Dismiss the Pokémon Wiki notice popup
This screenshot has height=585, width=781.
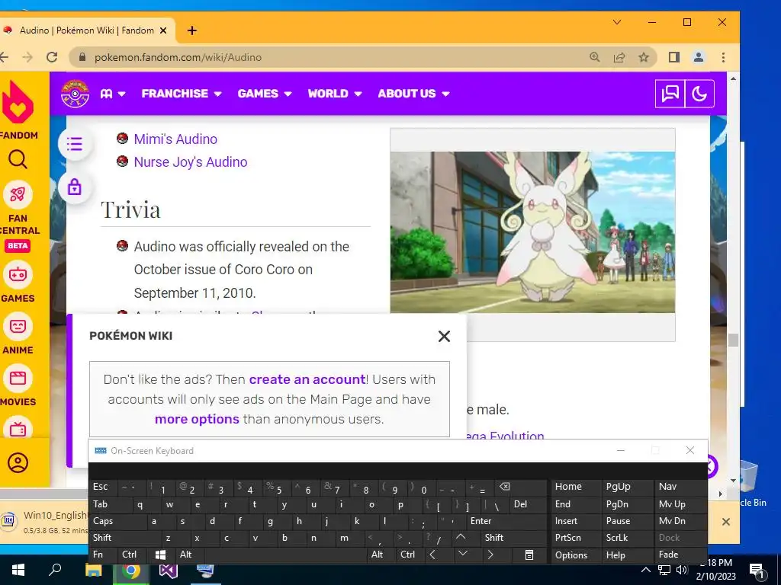[x=444, y=336]
